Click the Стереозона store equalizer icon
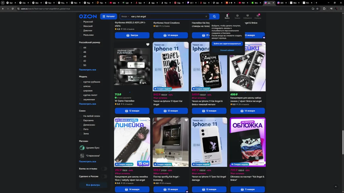 (x=82, y=155)
